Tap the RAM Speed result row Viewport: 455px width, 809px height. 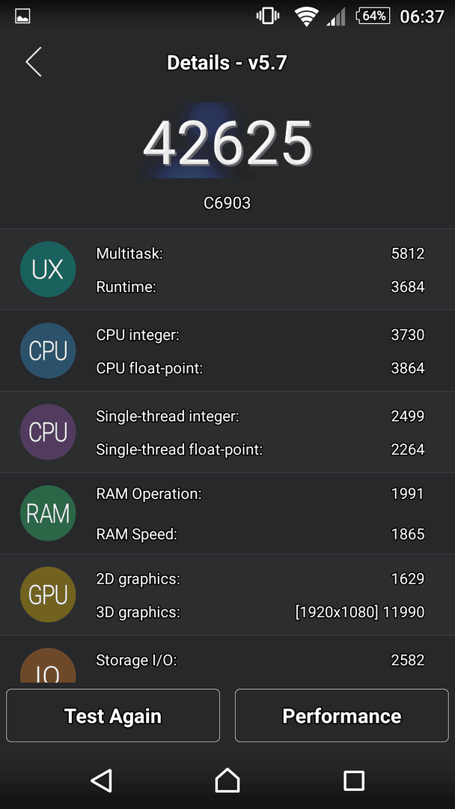[x=260, y=535]
